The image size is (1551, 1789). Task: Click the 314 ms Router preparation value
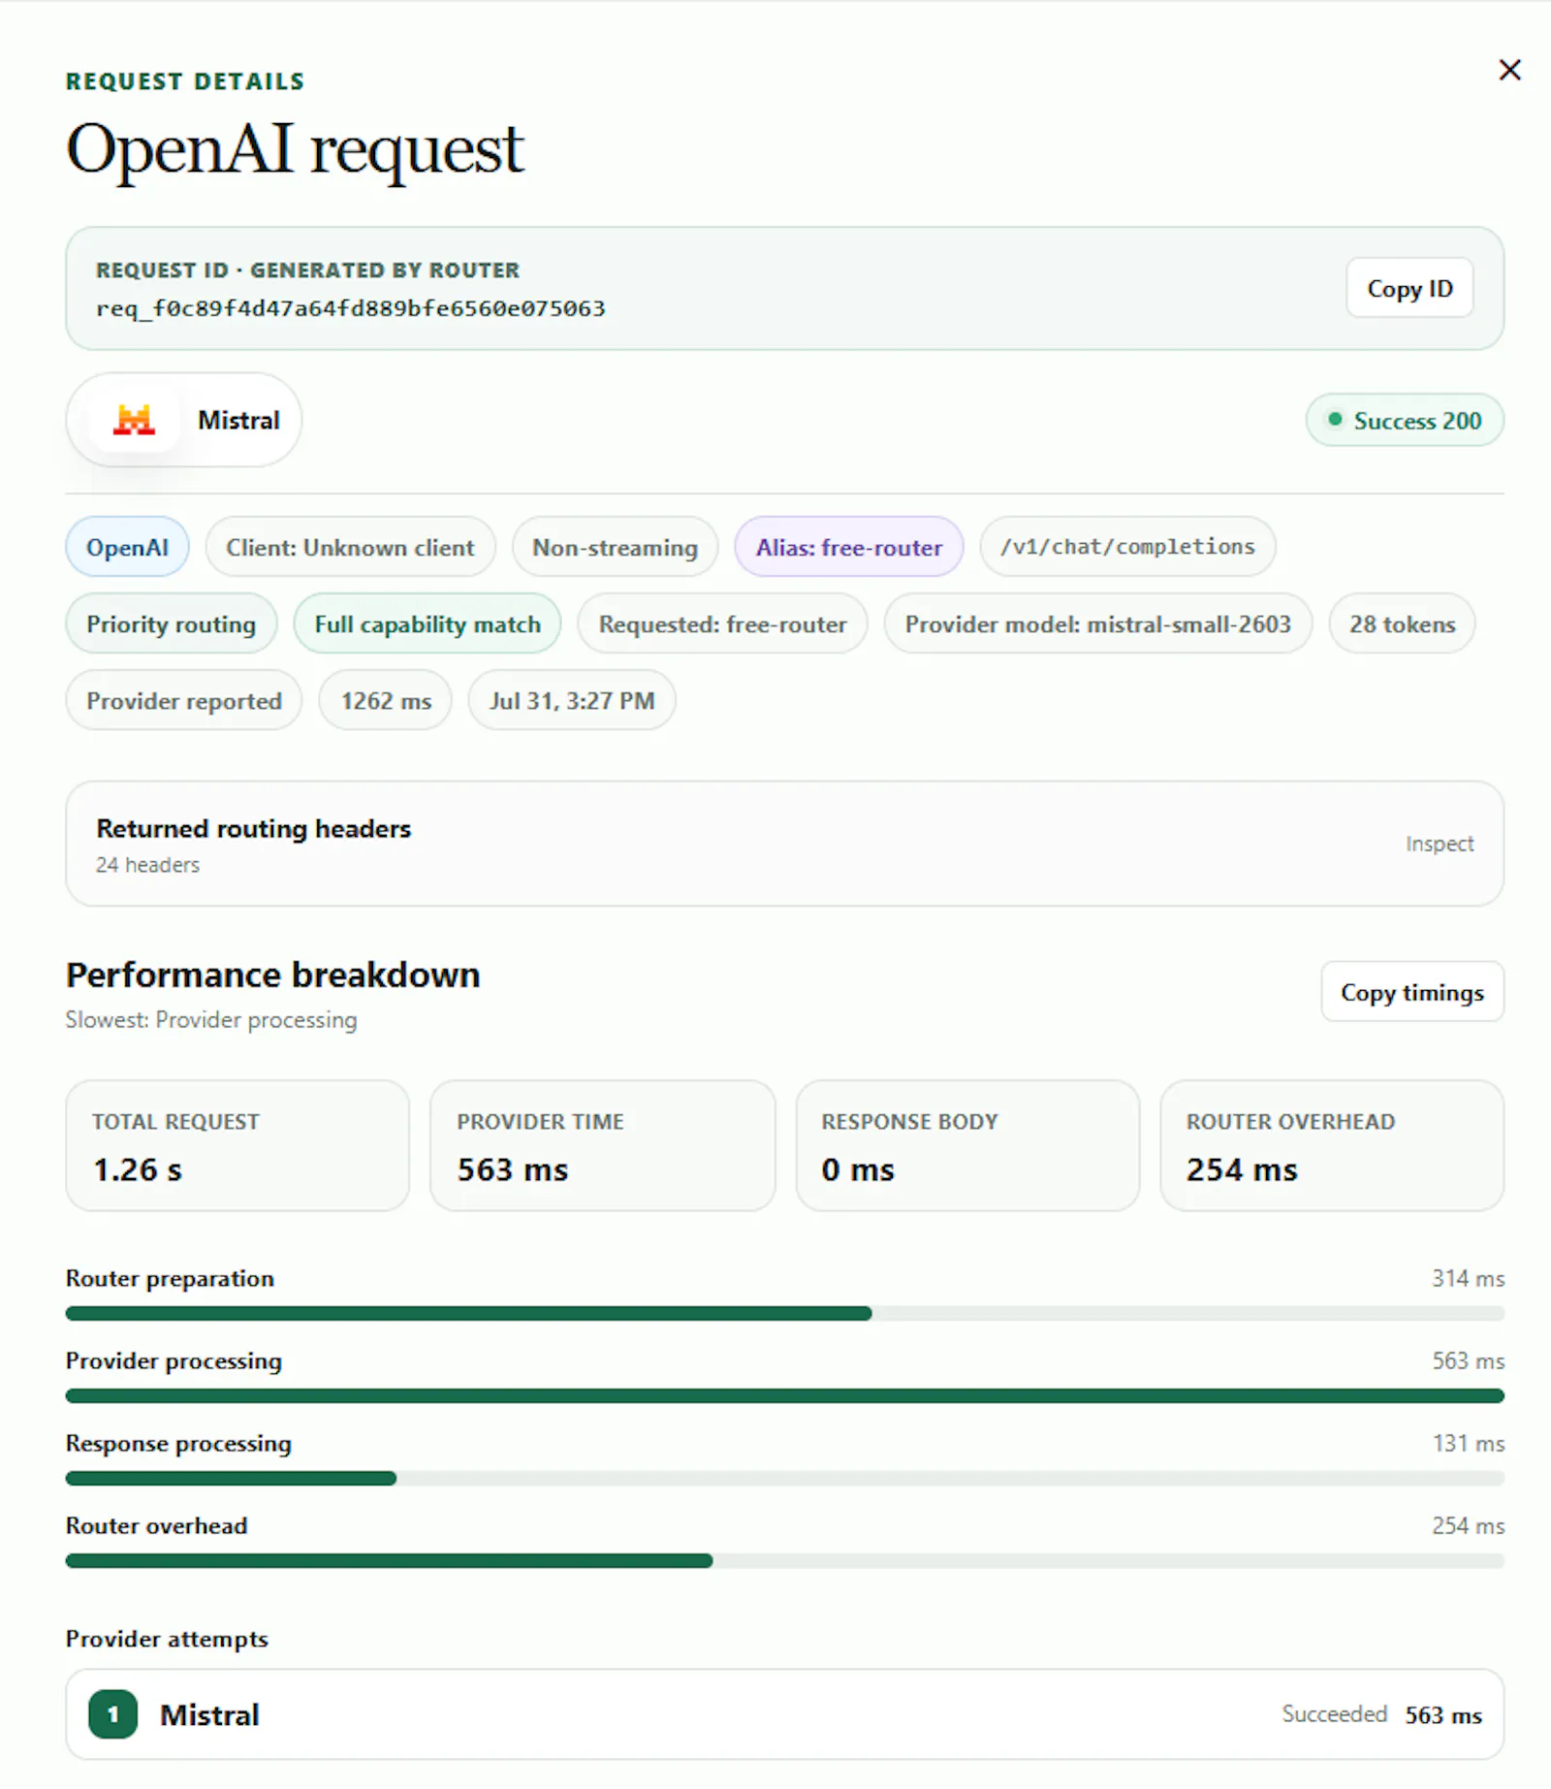pos(1468,1278)
